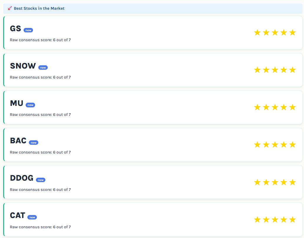304x238 pixels.
Task: Click the star rating for BAC
Action: point(275,145)
